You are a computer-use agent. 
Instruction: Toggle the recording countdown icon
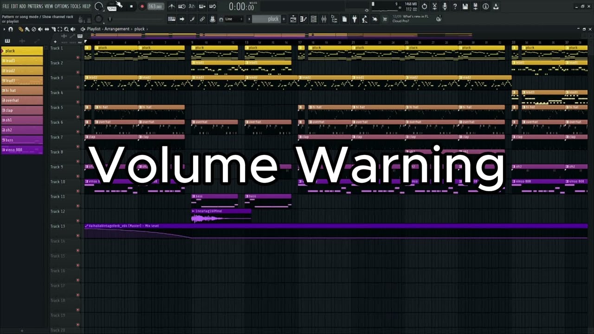point(192,6)
